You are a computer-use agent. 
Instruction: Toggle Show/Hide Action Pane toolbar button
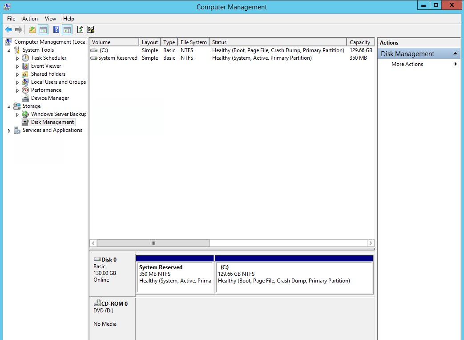[67, 29]
